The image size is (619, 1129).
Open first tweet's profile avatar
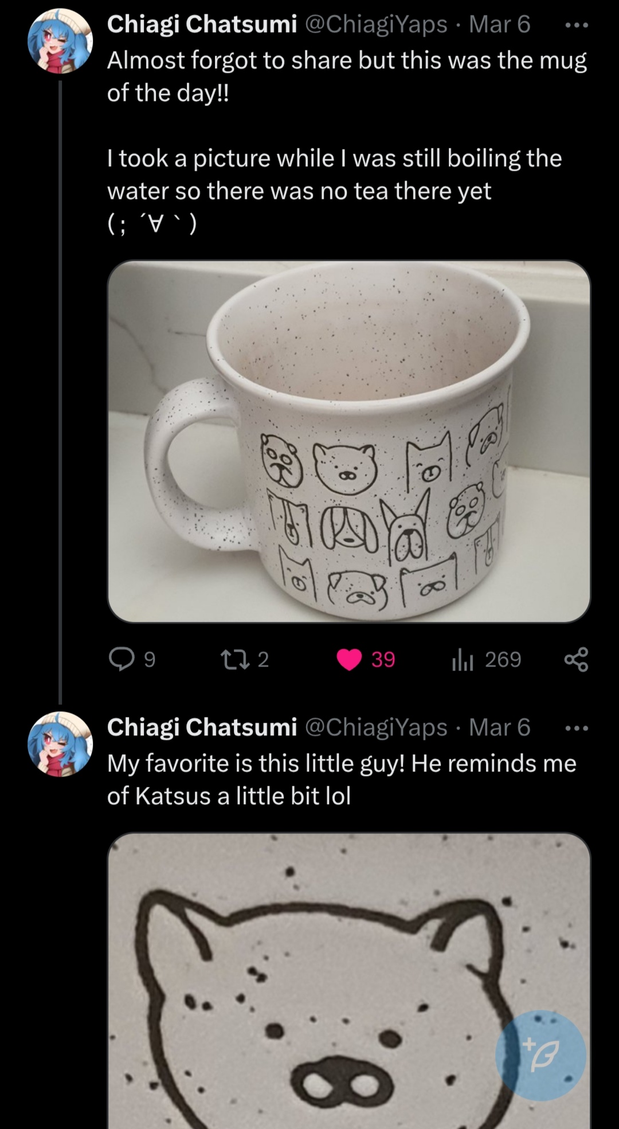61,41
